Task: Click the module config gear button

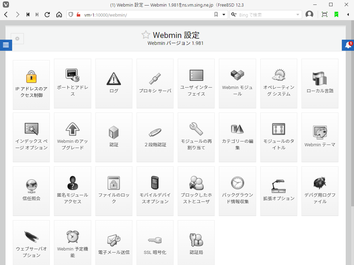Action: (x=17, y=39)
